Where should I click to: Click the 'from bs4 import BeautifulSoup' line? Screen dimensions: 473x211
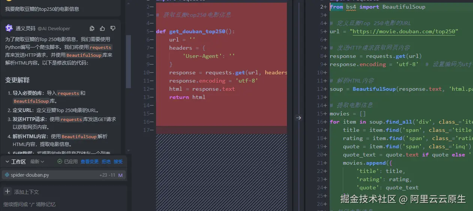[377, 7]
